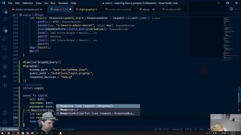The image size is (241, 135).
Task: Open the Extensions view
Action: [x=5, y=57]
